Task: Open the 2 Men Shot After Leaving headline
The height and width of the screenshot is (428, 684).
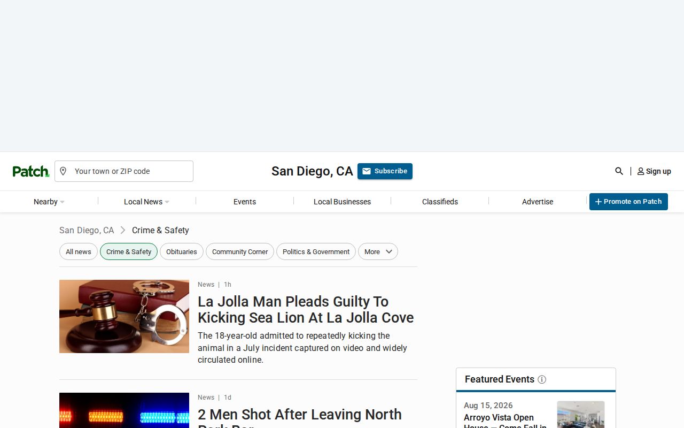Action: [300, 417]
